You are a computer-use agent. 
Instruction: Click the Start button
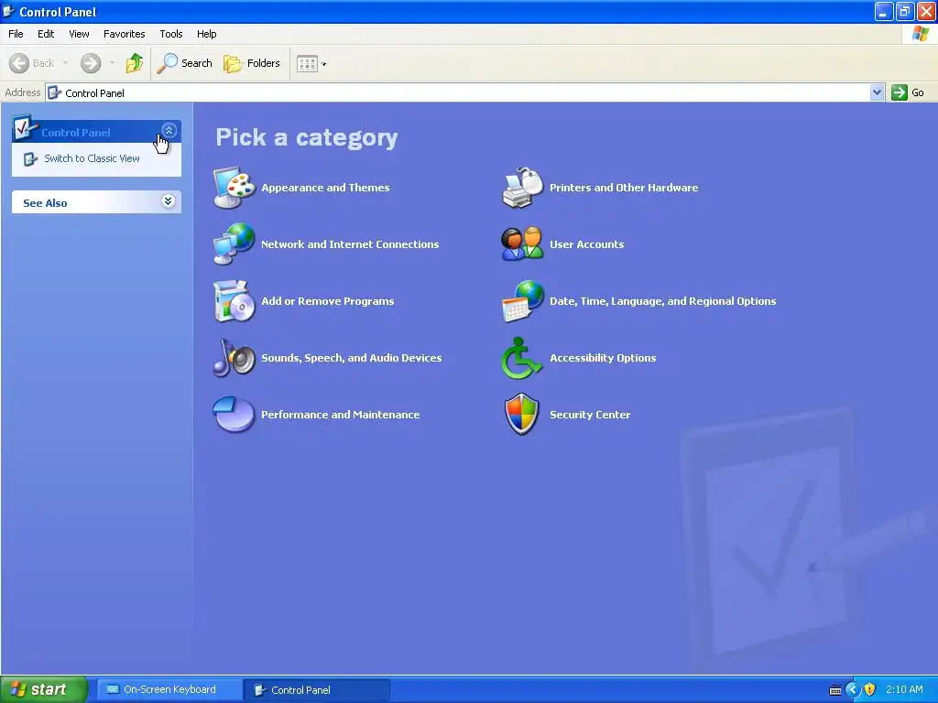(x=44, y=689)
